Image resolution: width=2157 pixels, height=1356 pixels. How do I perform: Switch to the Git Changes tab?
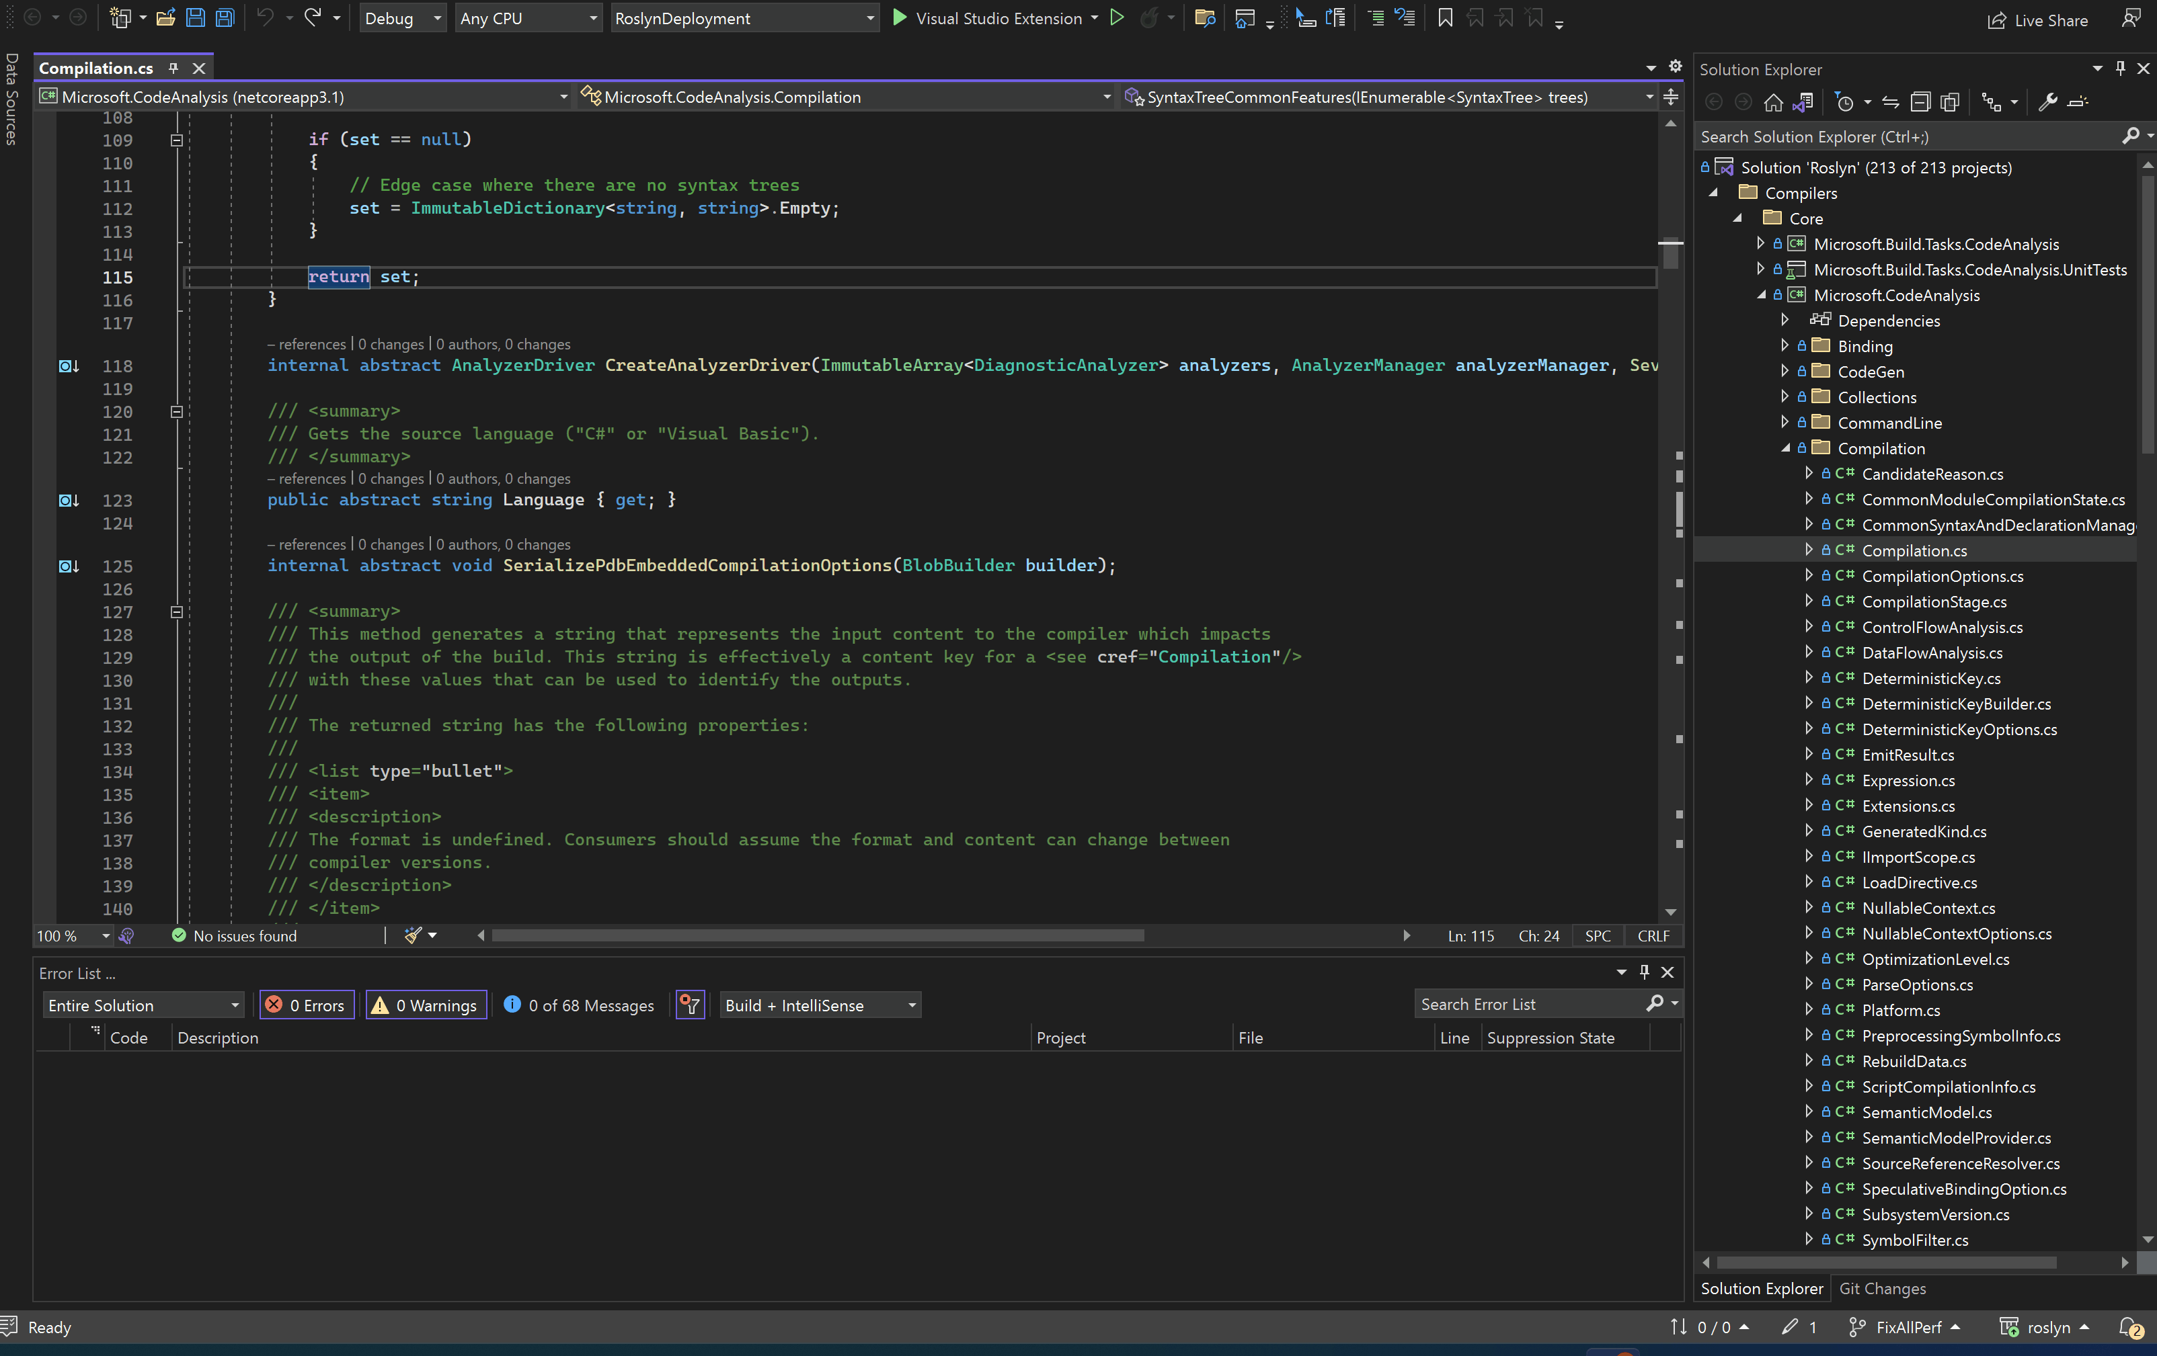pos(1882,1288)
